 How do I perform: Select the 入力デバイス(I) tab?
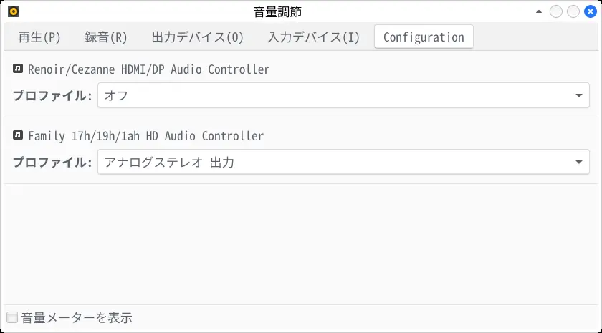(x=314, y=37)
